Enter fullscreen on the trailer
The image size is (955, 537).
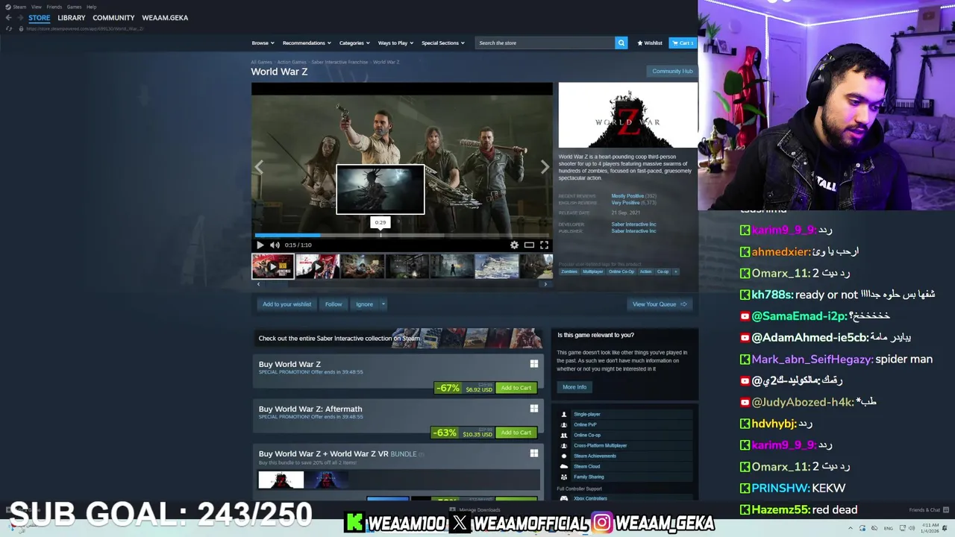544,245
